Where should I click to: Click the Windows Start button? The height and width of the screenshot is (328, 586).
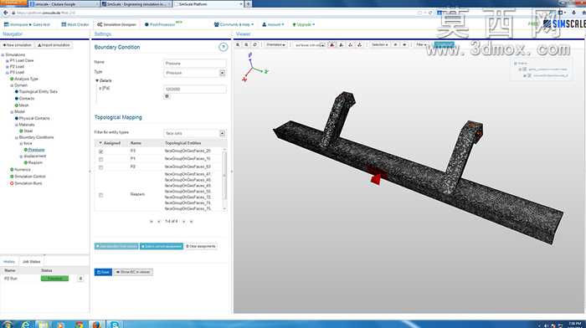[8, 325]
